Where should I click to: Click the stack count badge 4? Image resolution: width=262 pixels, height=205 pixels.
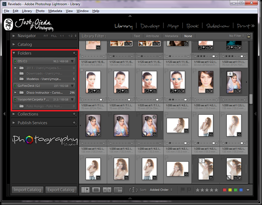(x=230, y=74)
